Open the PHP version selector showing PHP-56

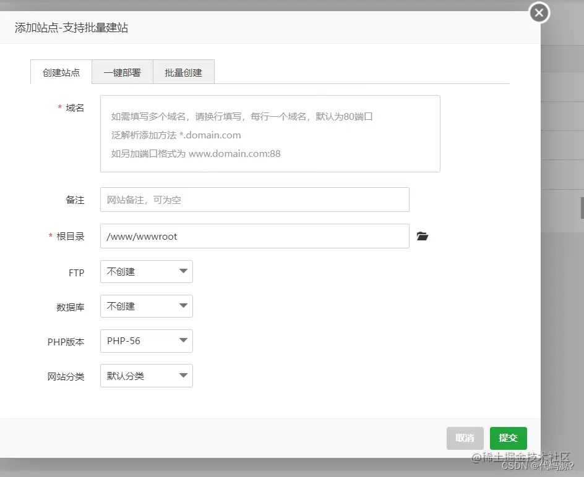coord(146,340)
